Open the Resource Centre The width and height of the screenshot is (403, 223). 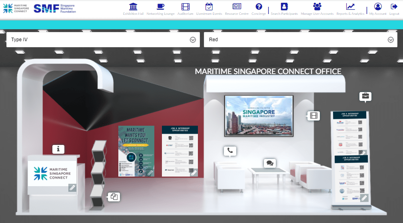pos(237,9)
